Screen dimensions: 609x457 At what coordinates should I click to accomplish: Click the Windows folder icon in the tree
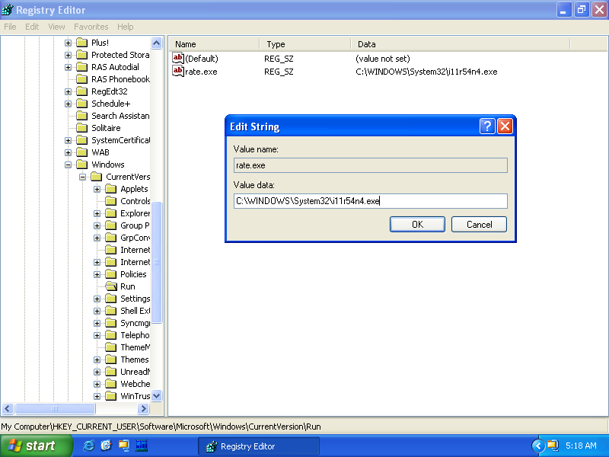[x=82, y=165]
